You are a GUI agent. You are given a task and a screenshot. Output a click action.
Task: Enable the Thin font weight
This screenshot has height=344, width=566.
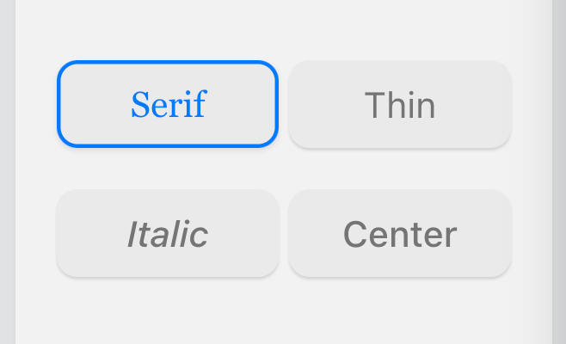[400, 104]
